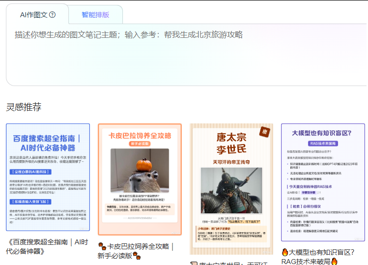Open the 大模型也有知识盲区 template thumbnail
368x265 pixels.
pyautogui.click(x=323, y=182)
